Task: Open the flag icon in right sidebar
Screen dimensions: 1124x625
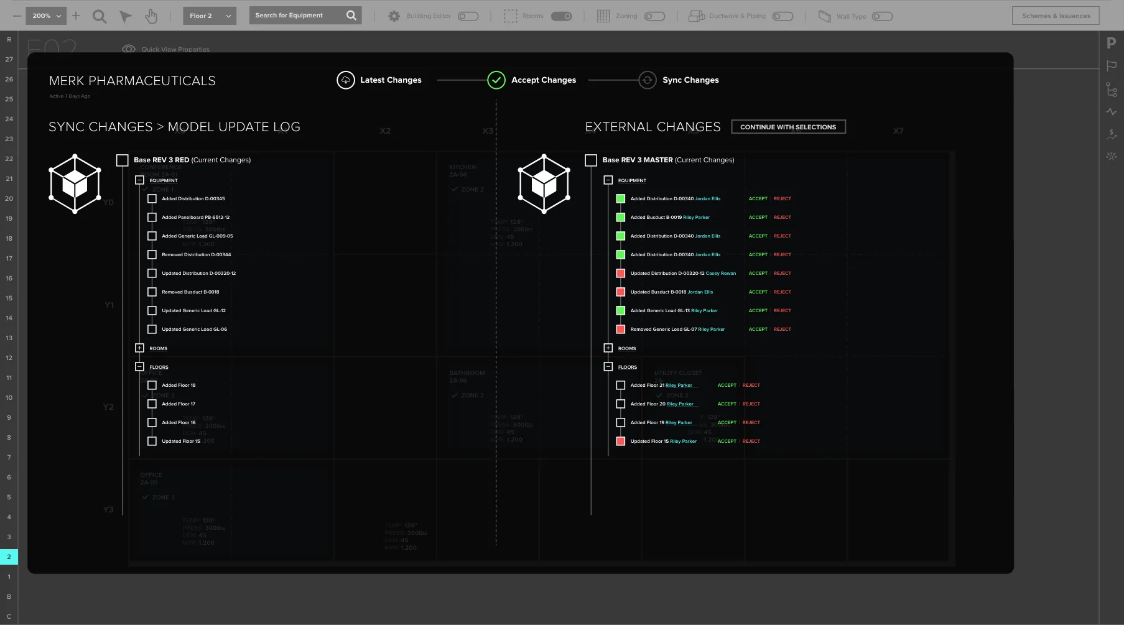Action: (x=1112, y=66)
